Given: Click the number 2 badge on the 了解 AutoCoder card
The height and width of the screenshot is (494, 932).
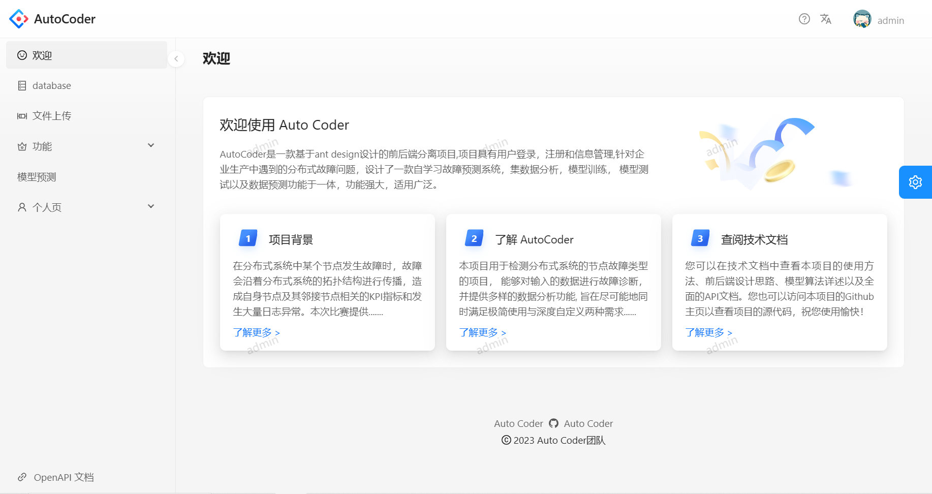Looking at the screenshot, I should point(474,238).
